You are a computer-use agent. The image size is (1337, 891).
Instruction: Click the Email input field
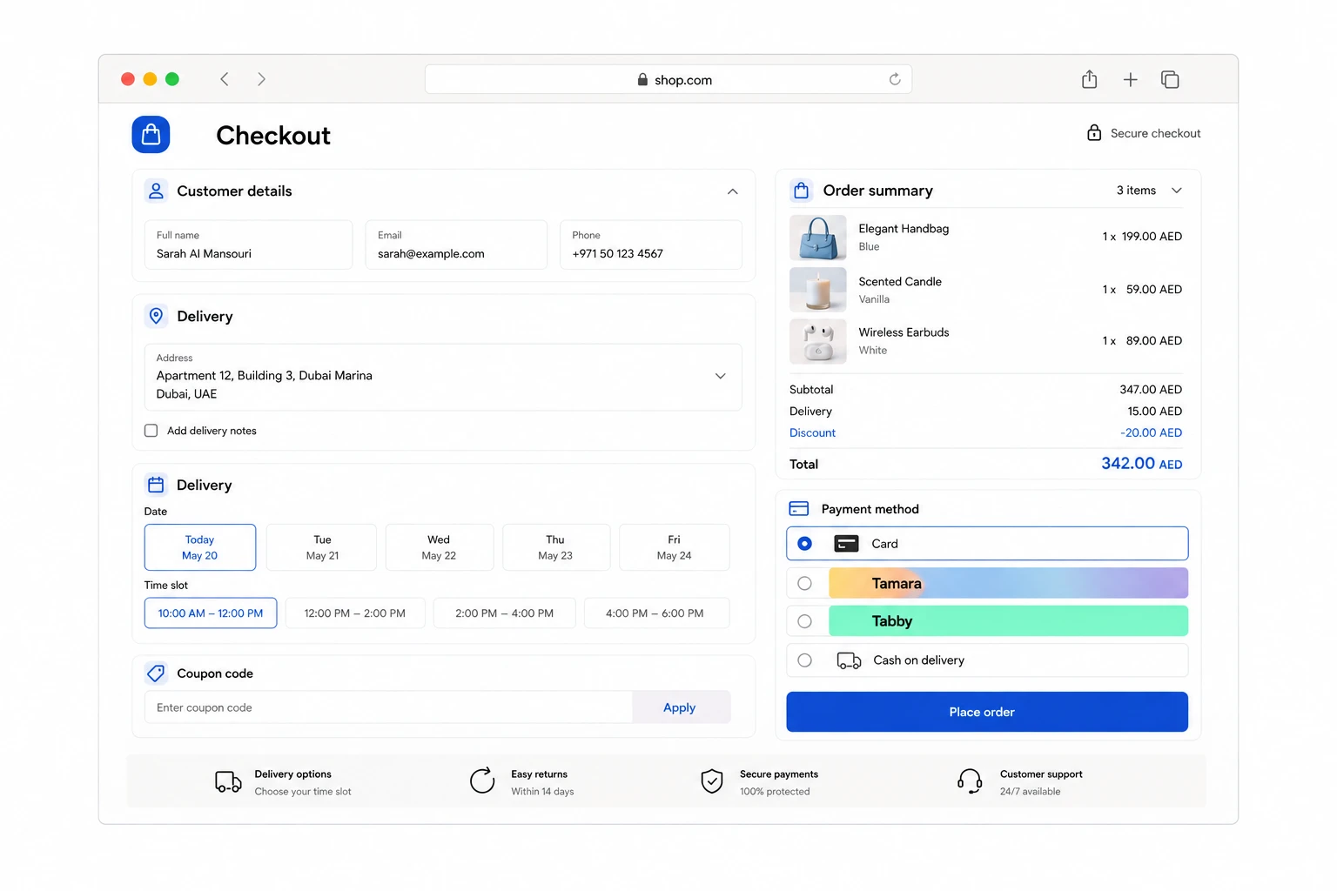point(456,245)
